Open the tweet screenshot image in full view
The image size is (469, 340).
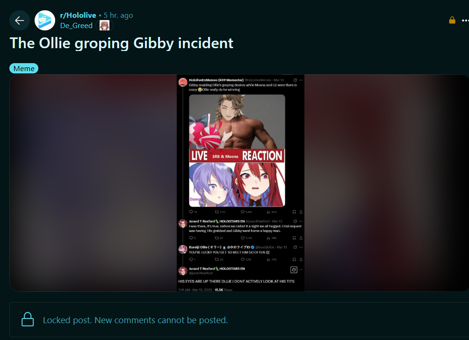click(x=240, y=183)
